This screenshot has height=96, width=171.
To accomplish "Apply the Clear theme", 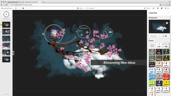I will [159, 46].
